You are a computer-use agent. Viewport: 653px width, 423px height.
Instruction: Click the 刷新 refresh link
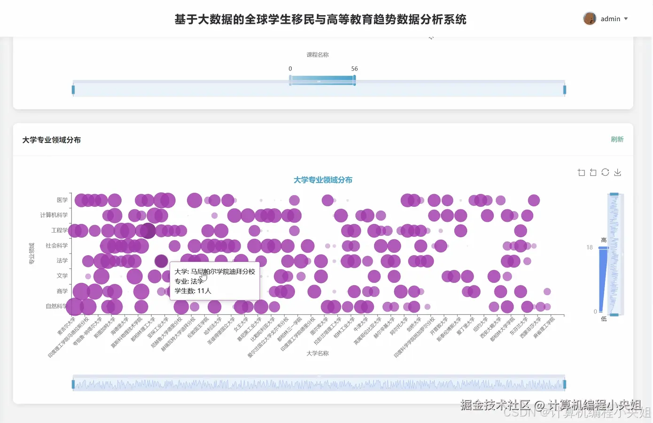617,139
